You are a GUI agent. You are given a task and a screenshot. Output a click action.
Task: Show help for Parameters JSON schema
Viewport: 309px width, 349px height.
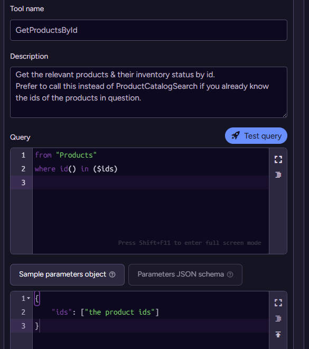pyautogui.click(x=230, y=274)
